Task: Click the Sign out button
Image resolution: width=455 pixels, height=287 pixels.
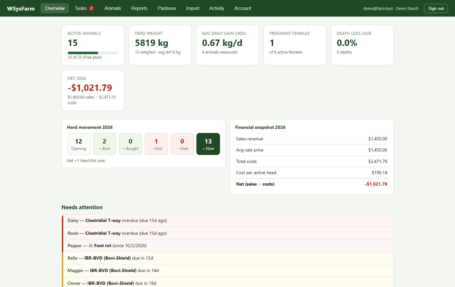Action: (436, 9)
